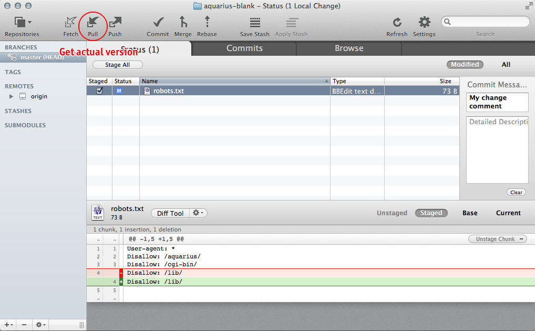Open the Browse tab
The height and width of the screenshot is (331, 535).
(x=349, y=48)
